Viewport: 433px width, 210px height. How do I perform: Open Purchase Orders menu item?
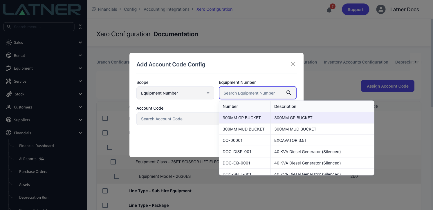coord(33,171)
